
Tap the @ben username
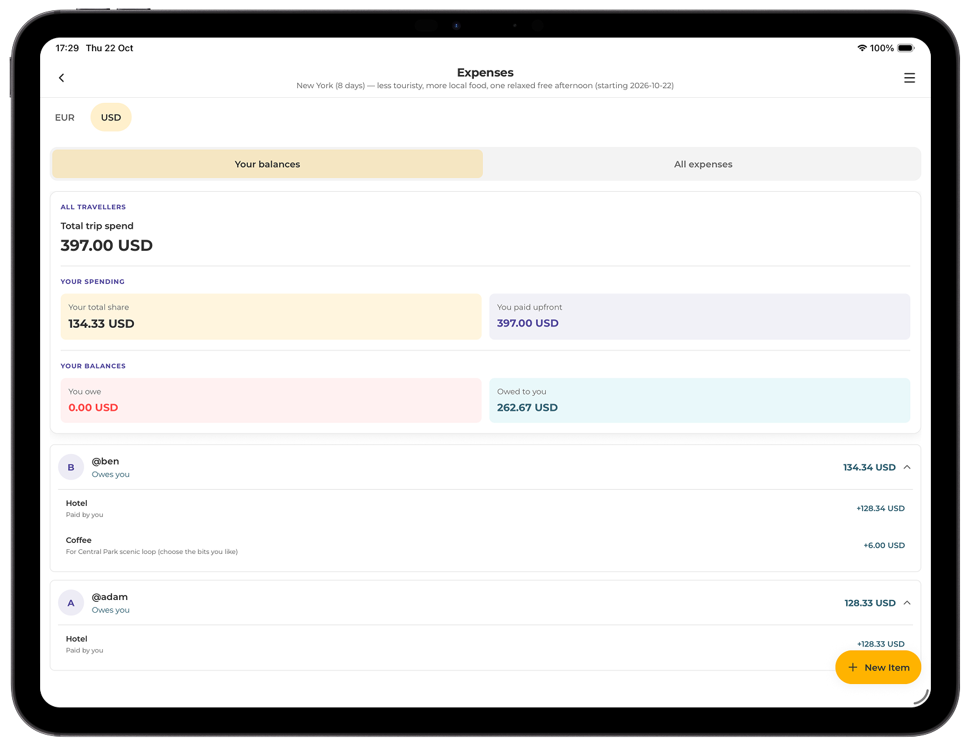106,461
